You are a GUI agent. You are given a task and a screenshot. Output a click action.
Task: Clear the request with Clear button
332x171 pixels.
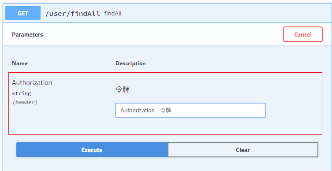pyautogui.click(x=243, y=150)
